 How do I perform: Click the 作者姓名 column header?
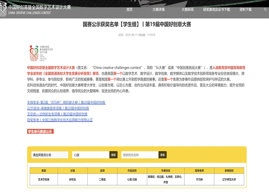(166, 171)
